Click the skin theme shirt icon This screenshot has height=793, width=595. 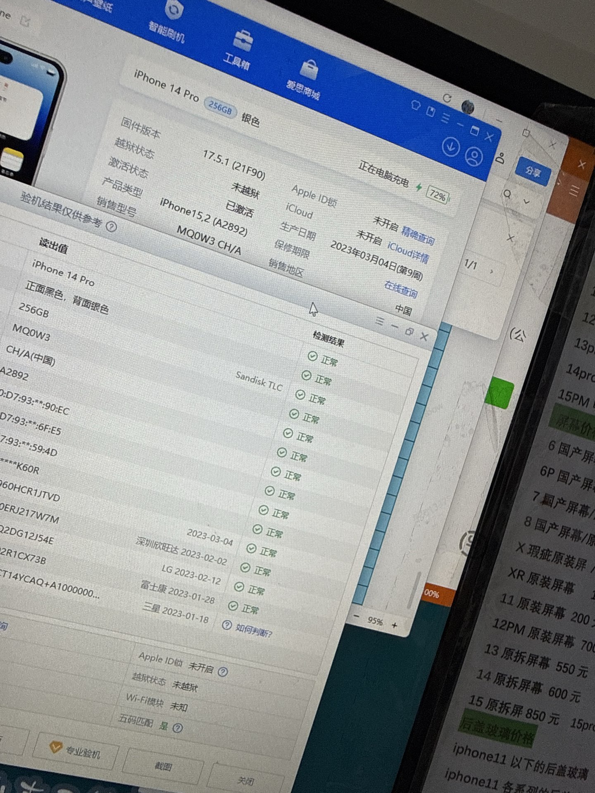point(416,105)
